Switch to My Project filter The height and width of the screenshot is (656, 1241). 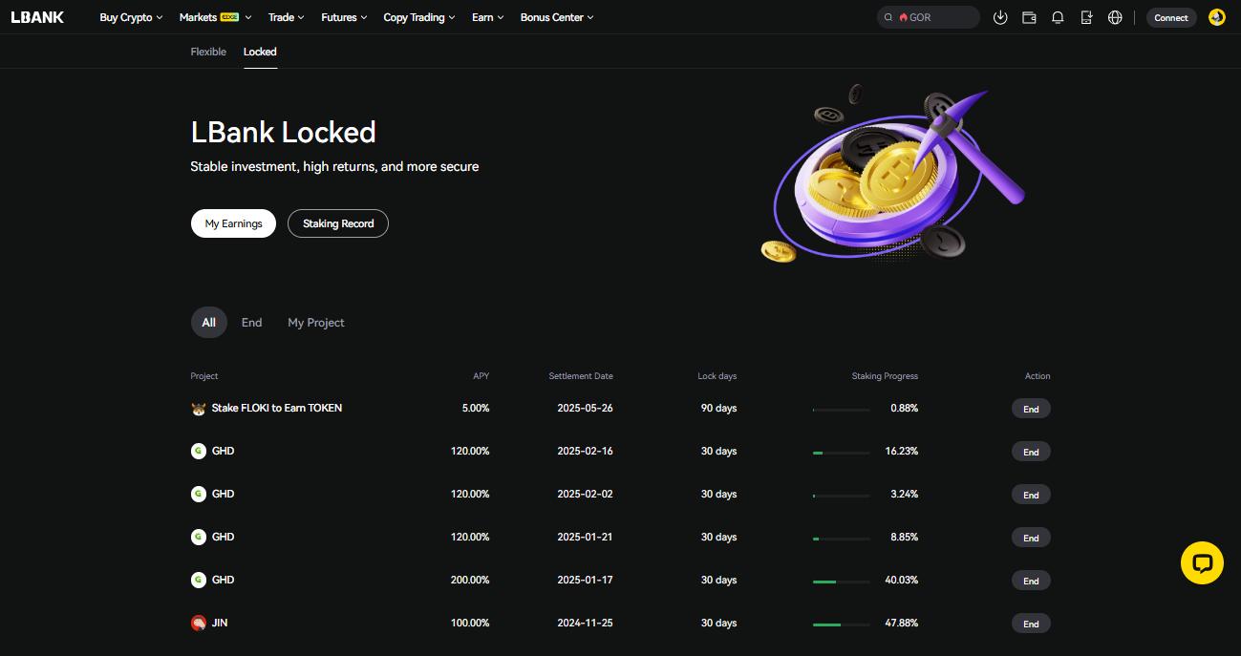coord(315,322)
